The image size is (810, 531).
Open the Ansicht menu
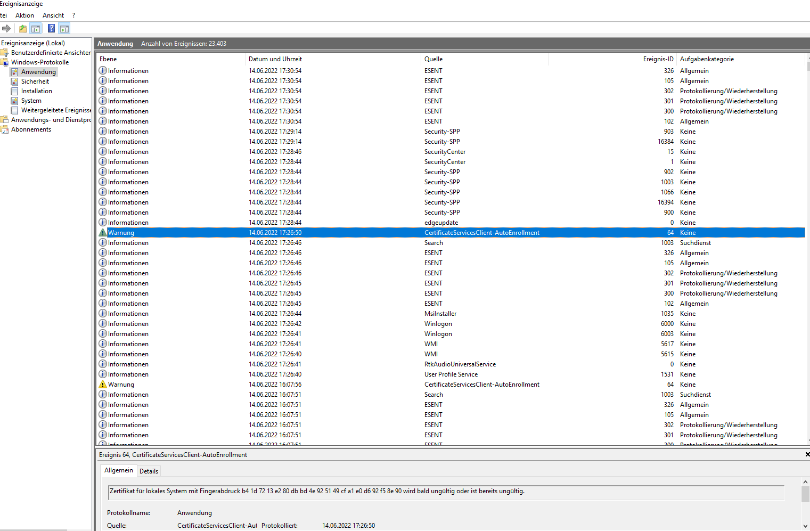coord(53,15)
